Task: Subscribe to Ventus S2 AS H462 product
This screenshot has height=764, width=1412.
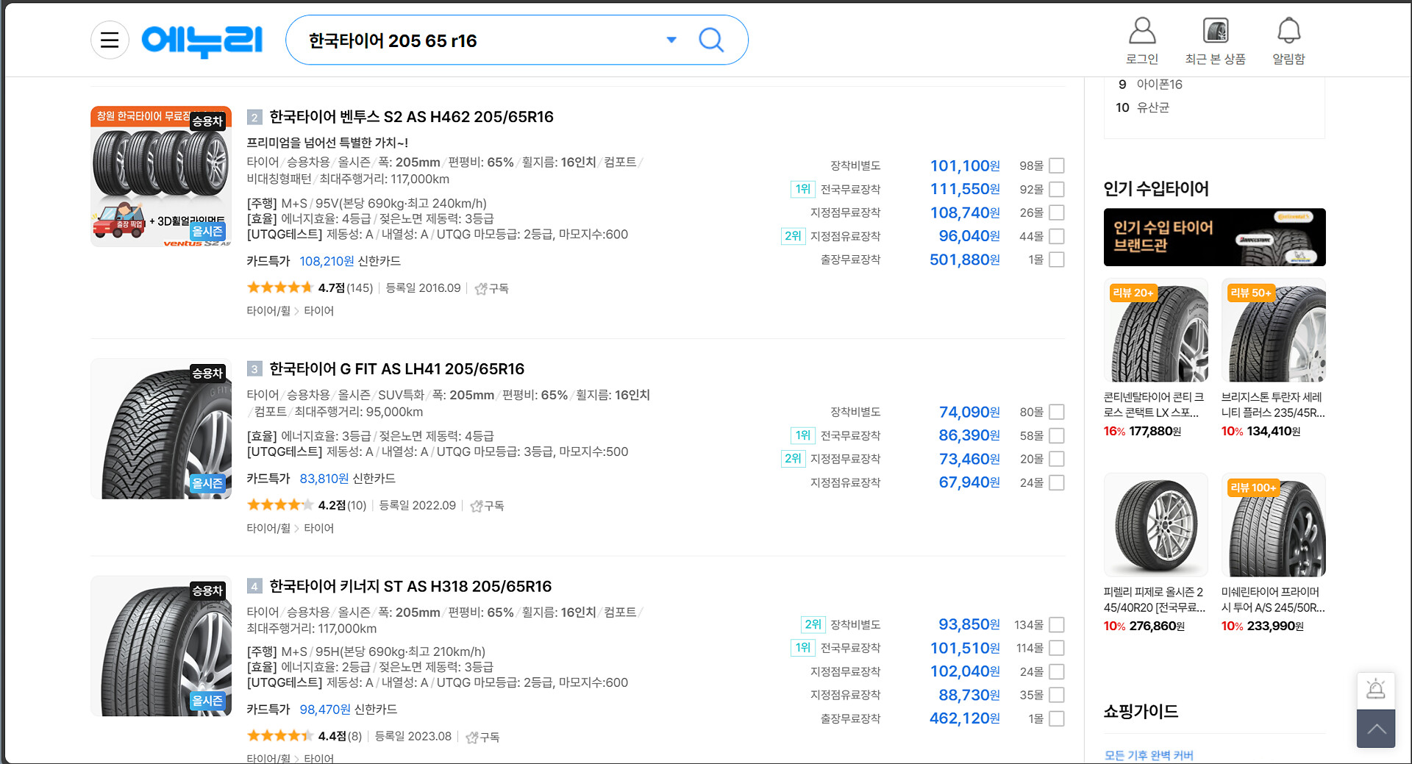Action: coord(492,288)
